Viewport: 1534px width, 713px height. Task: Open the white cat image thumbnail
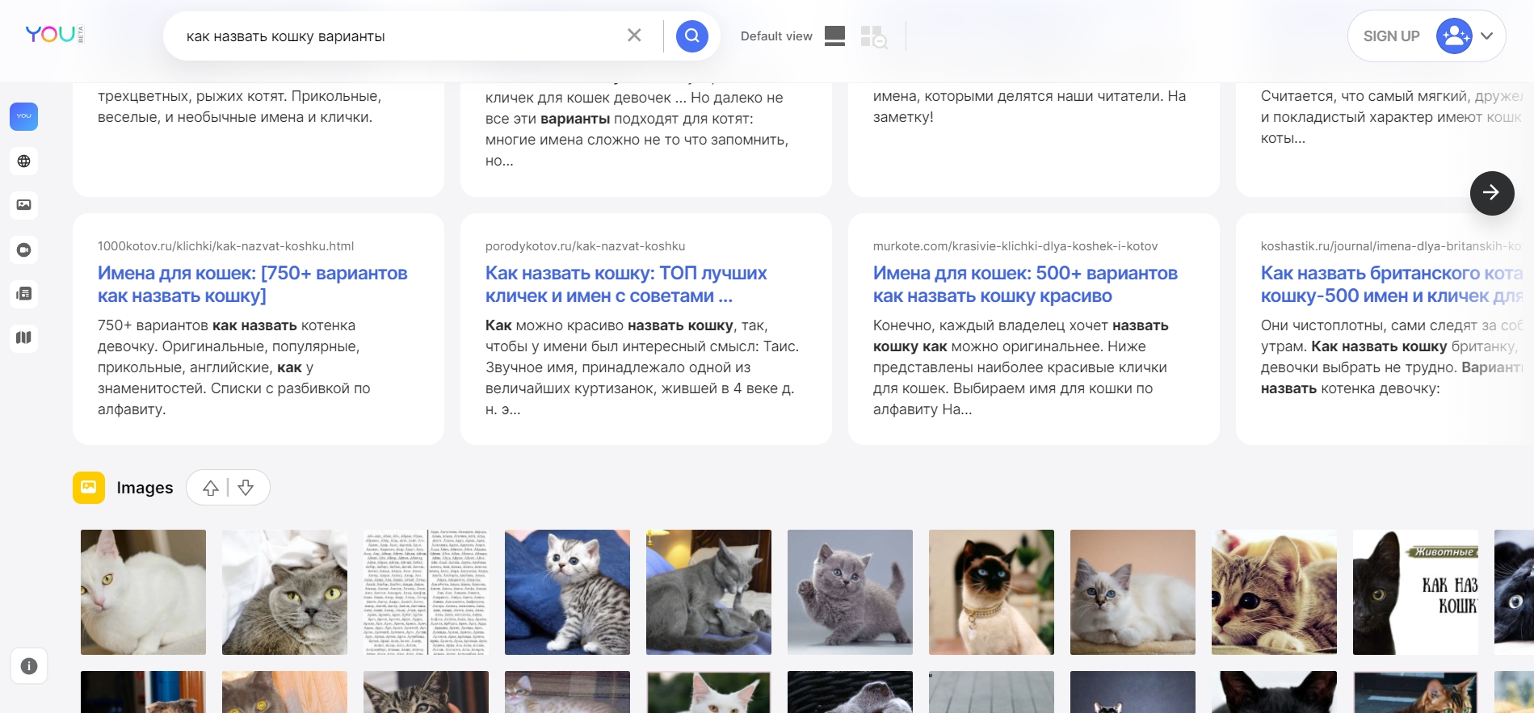coord(143,592)
